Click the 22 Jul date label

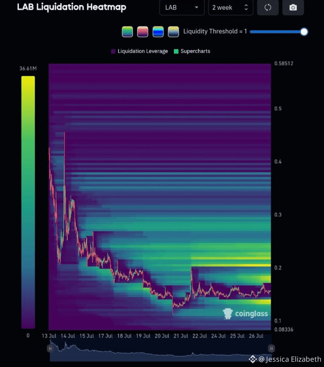199,336
